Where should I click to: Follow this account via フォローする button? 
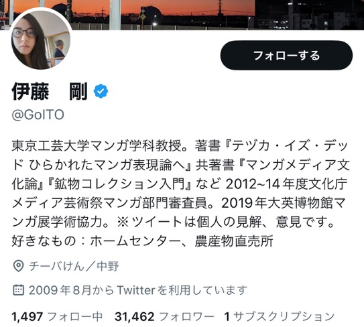click(286, 55)
